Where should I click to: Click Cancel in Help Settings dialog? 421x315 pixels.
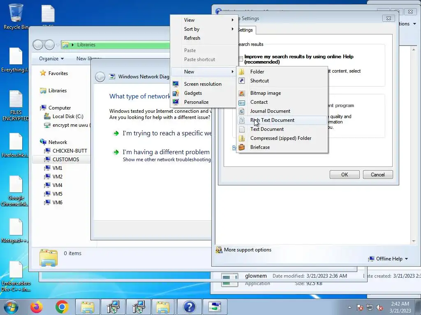click(x=378, y=175)
